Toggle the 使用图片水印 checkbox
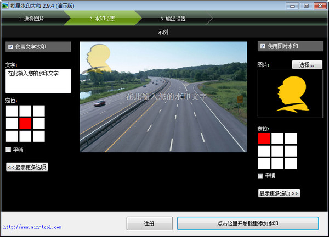This screenshot has width=329, height=237. click(x=263, y=46)
